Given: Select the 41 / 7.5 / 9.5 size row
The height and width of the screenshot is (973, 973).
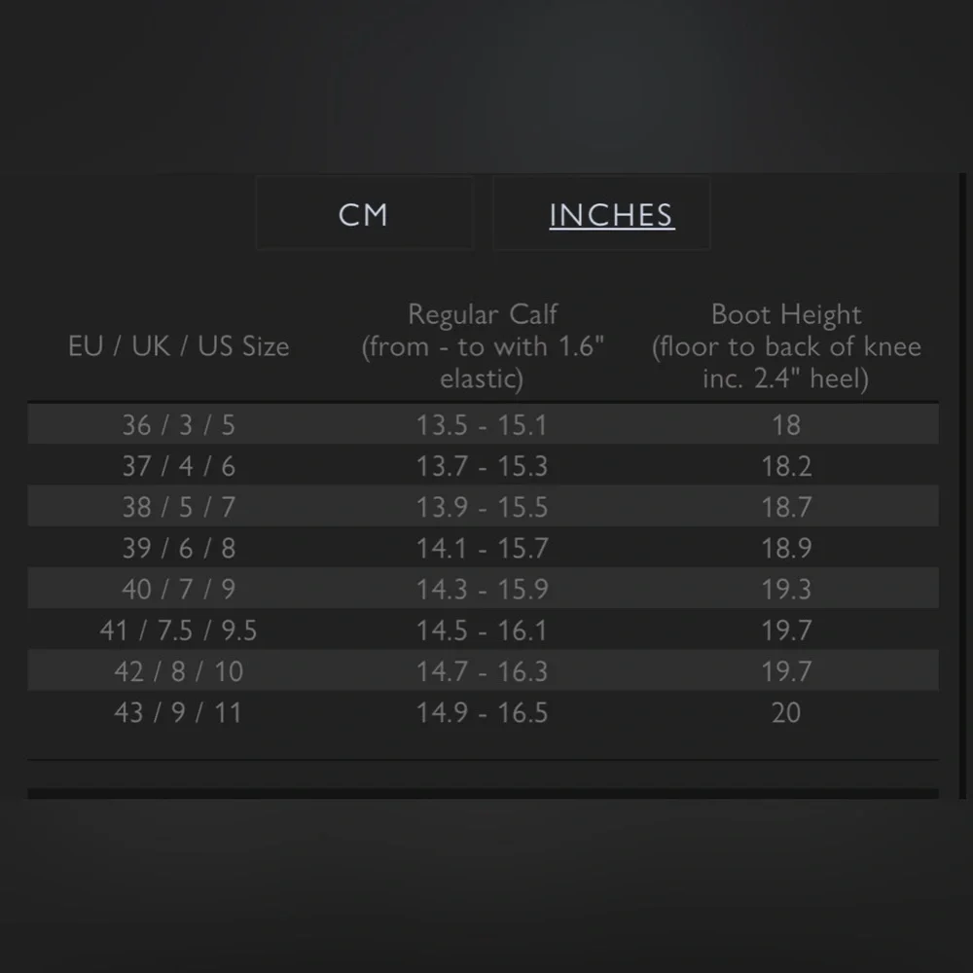Looking at the screenshot, I should [x=179, y=631].
